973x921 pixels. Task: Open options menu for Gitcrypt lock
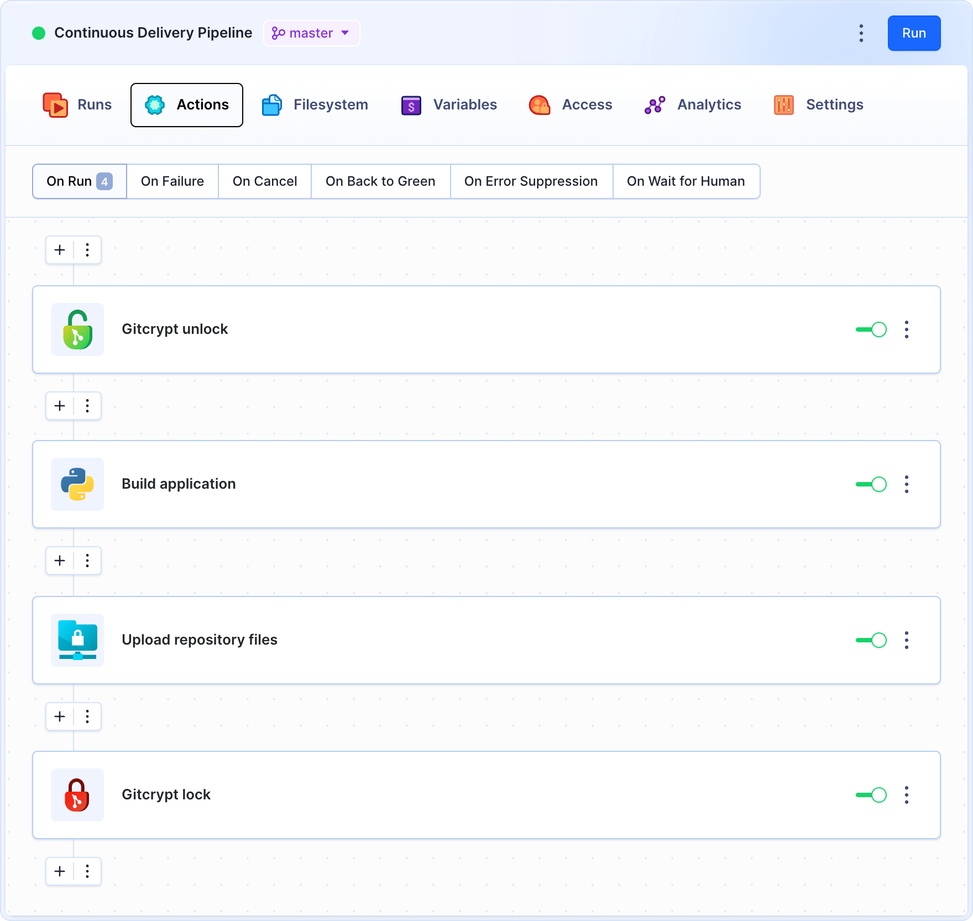907,796
